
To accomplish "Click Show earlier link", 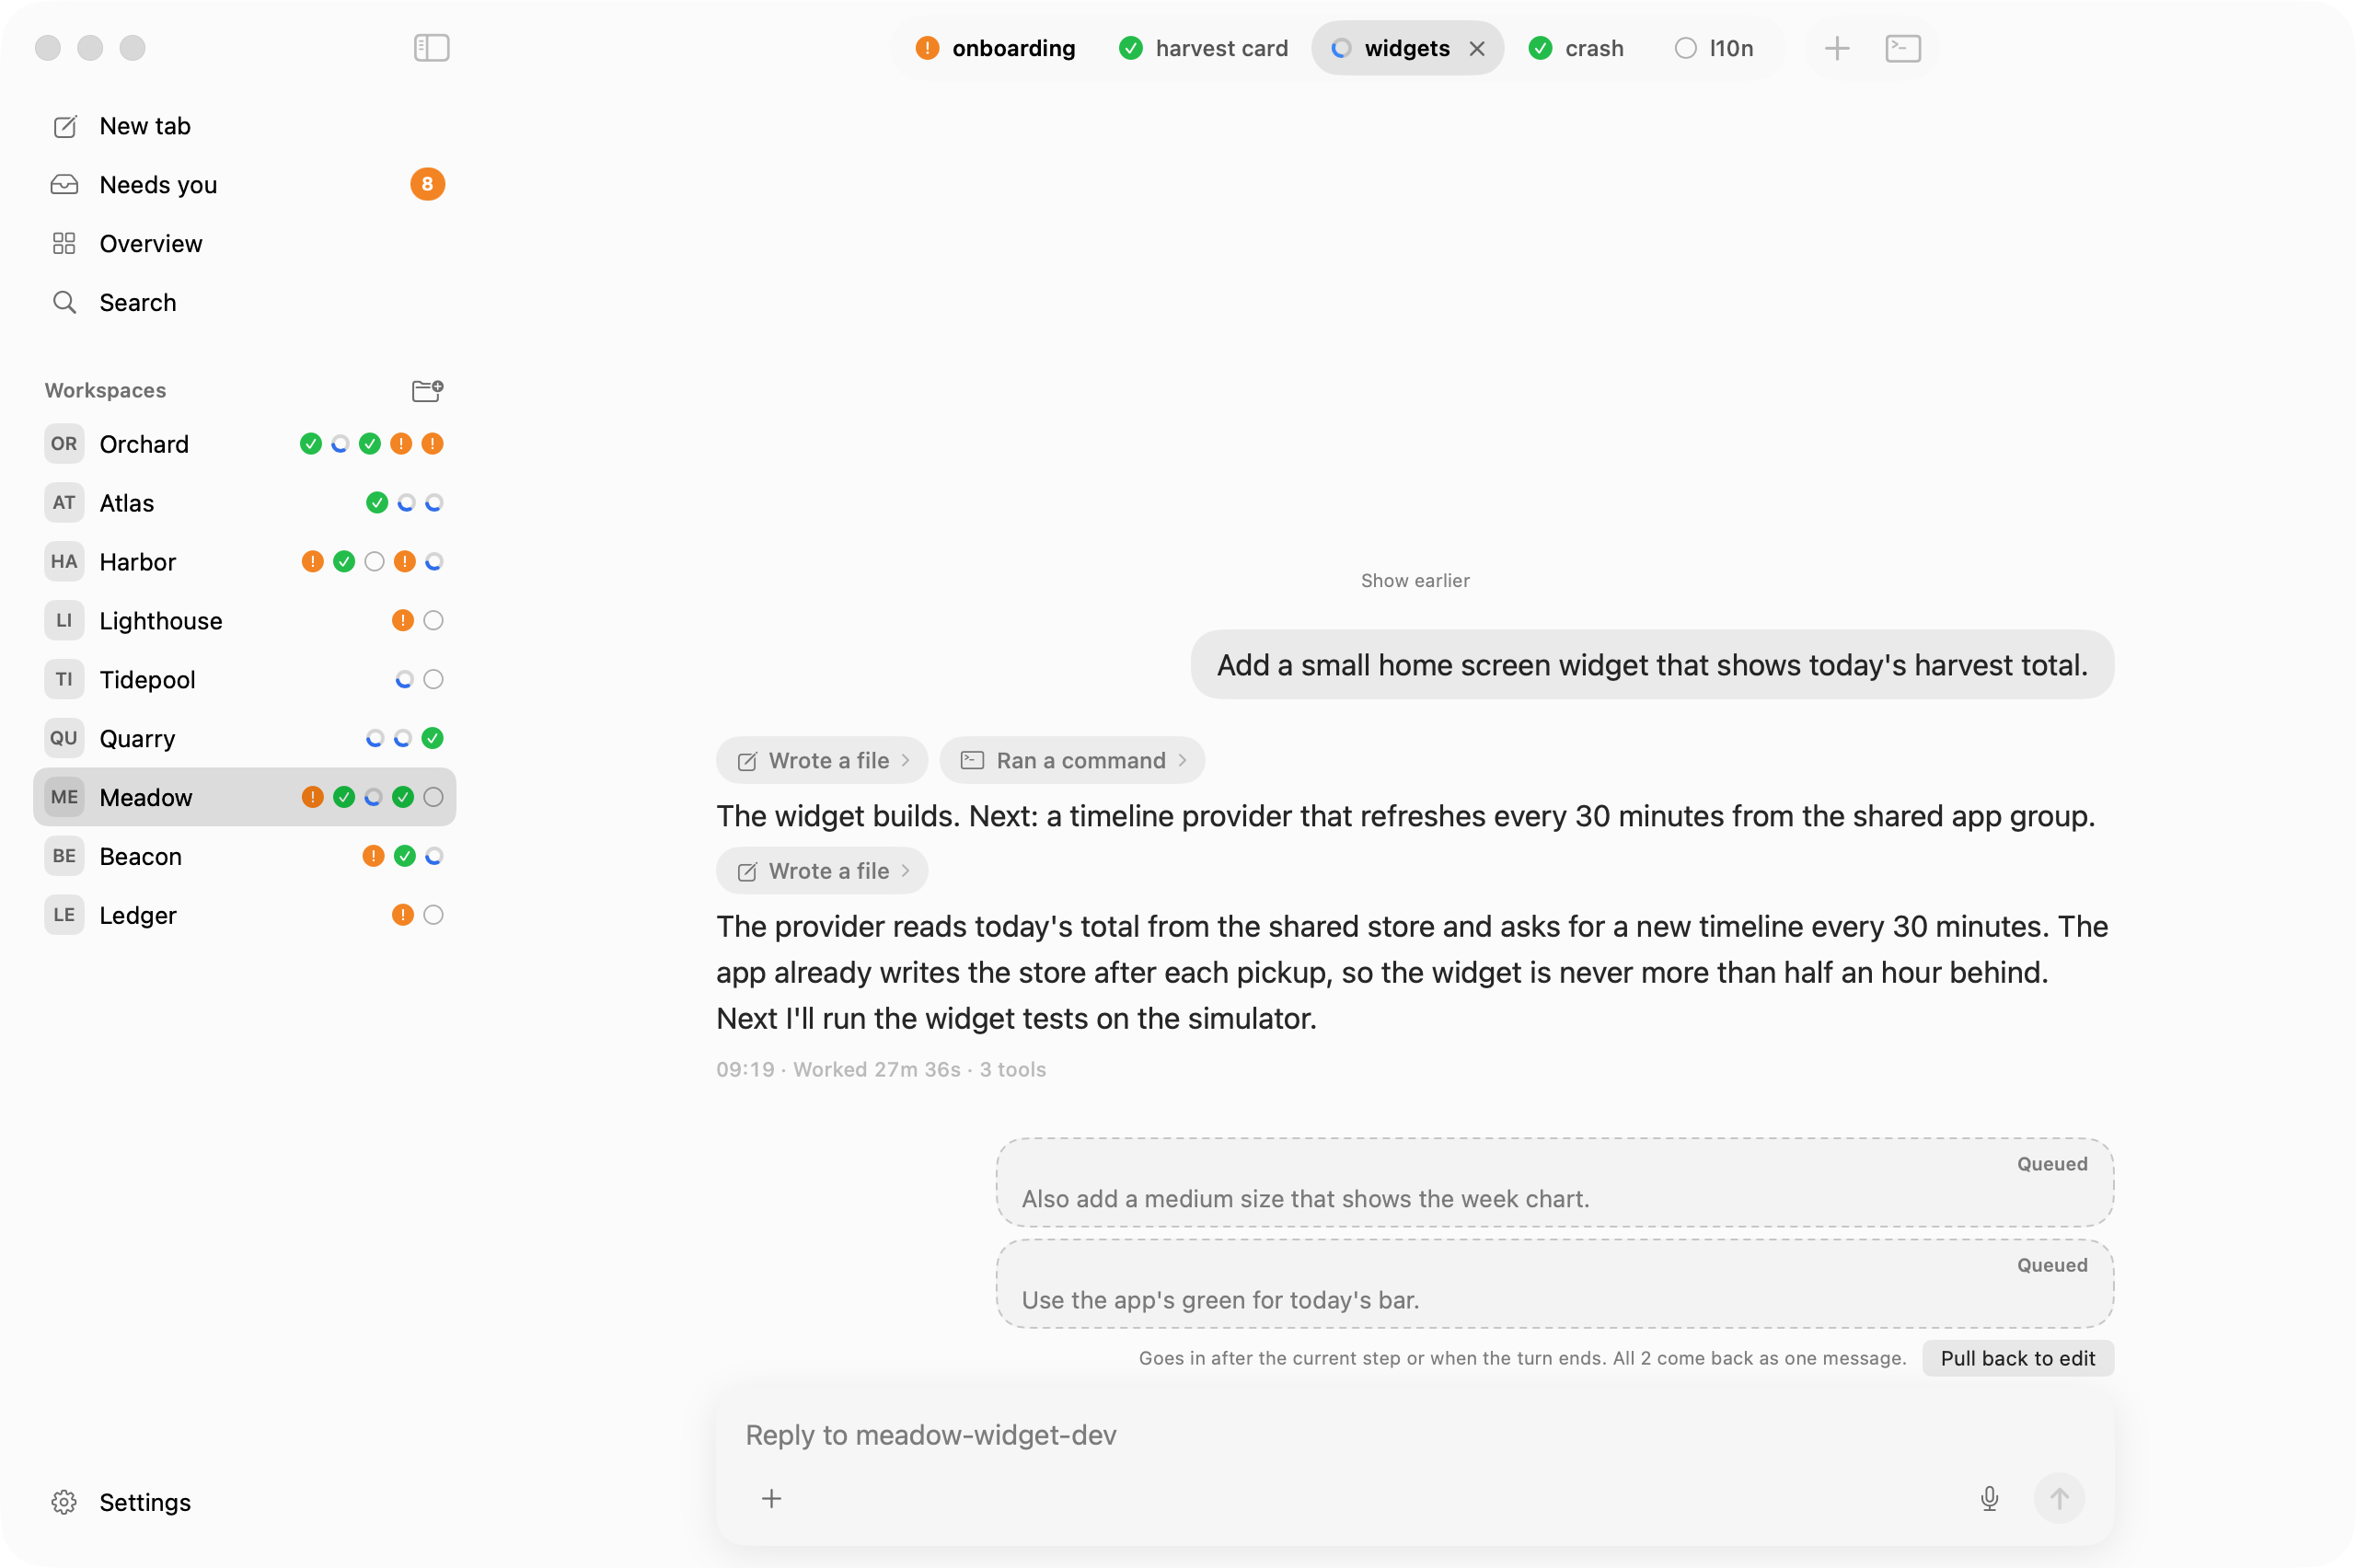I will (1414, 581).
